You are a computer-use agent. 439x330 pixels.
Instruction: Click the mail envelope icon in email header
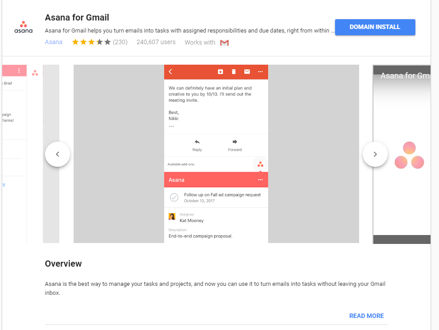247,72
